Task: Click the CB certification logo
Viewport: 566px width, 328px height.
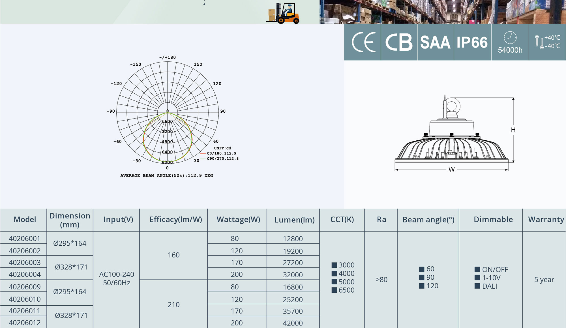Action: click(399, 42)
